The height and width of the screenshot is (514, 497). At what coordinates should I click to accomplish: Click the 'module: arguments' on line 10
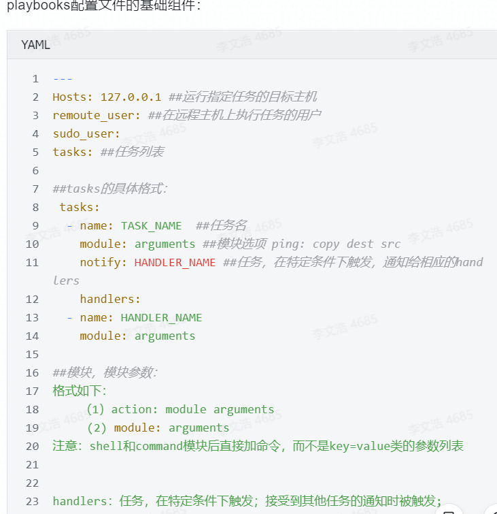tap(137, 244)
